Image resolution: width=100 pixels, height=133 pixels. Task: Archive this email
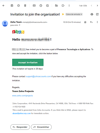pos(12,6)
